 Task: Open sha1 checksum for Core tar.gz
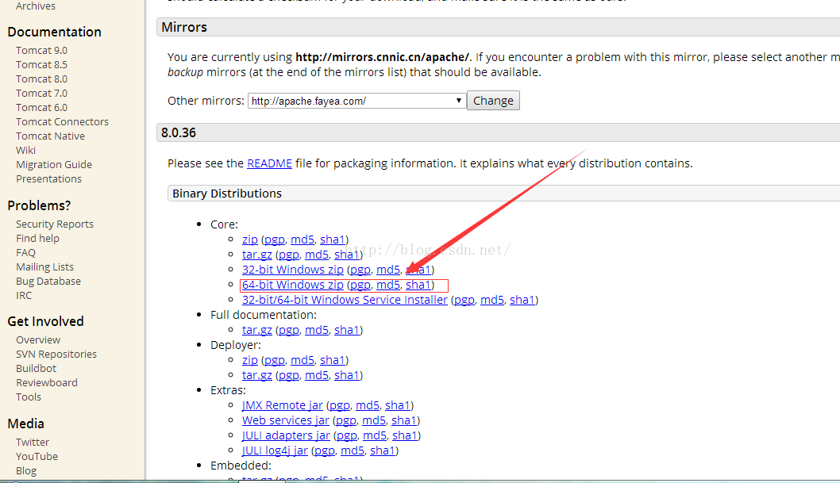click(x=347, y=255)
